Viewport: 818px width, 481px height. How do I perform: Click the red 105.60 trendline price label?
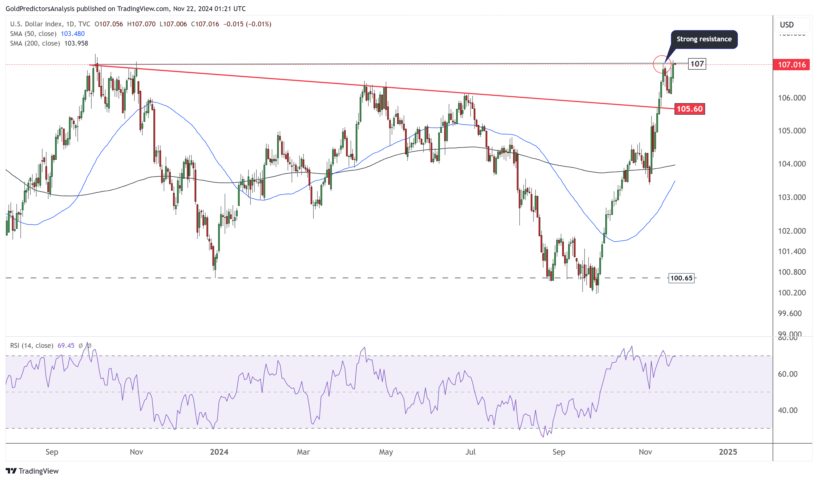(x=690, y=109)
